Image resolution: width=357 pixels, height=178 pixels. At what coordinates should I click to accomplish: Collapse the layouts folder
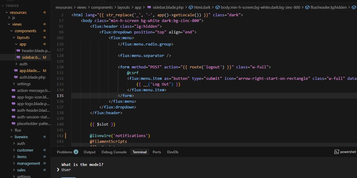click(23, 37)
